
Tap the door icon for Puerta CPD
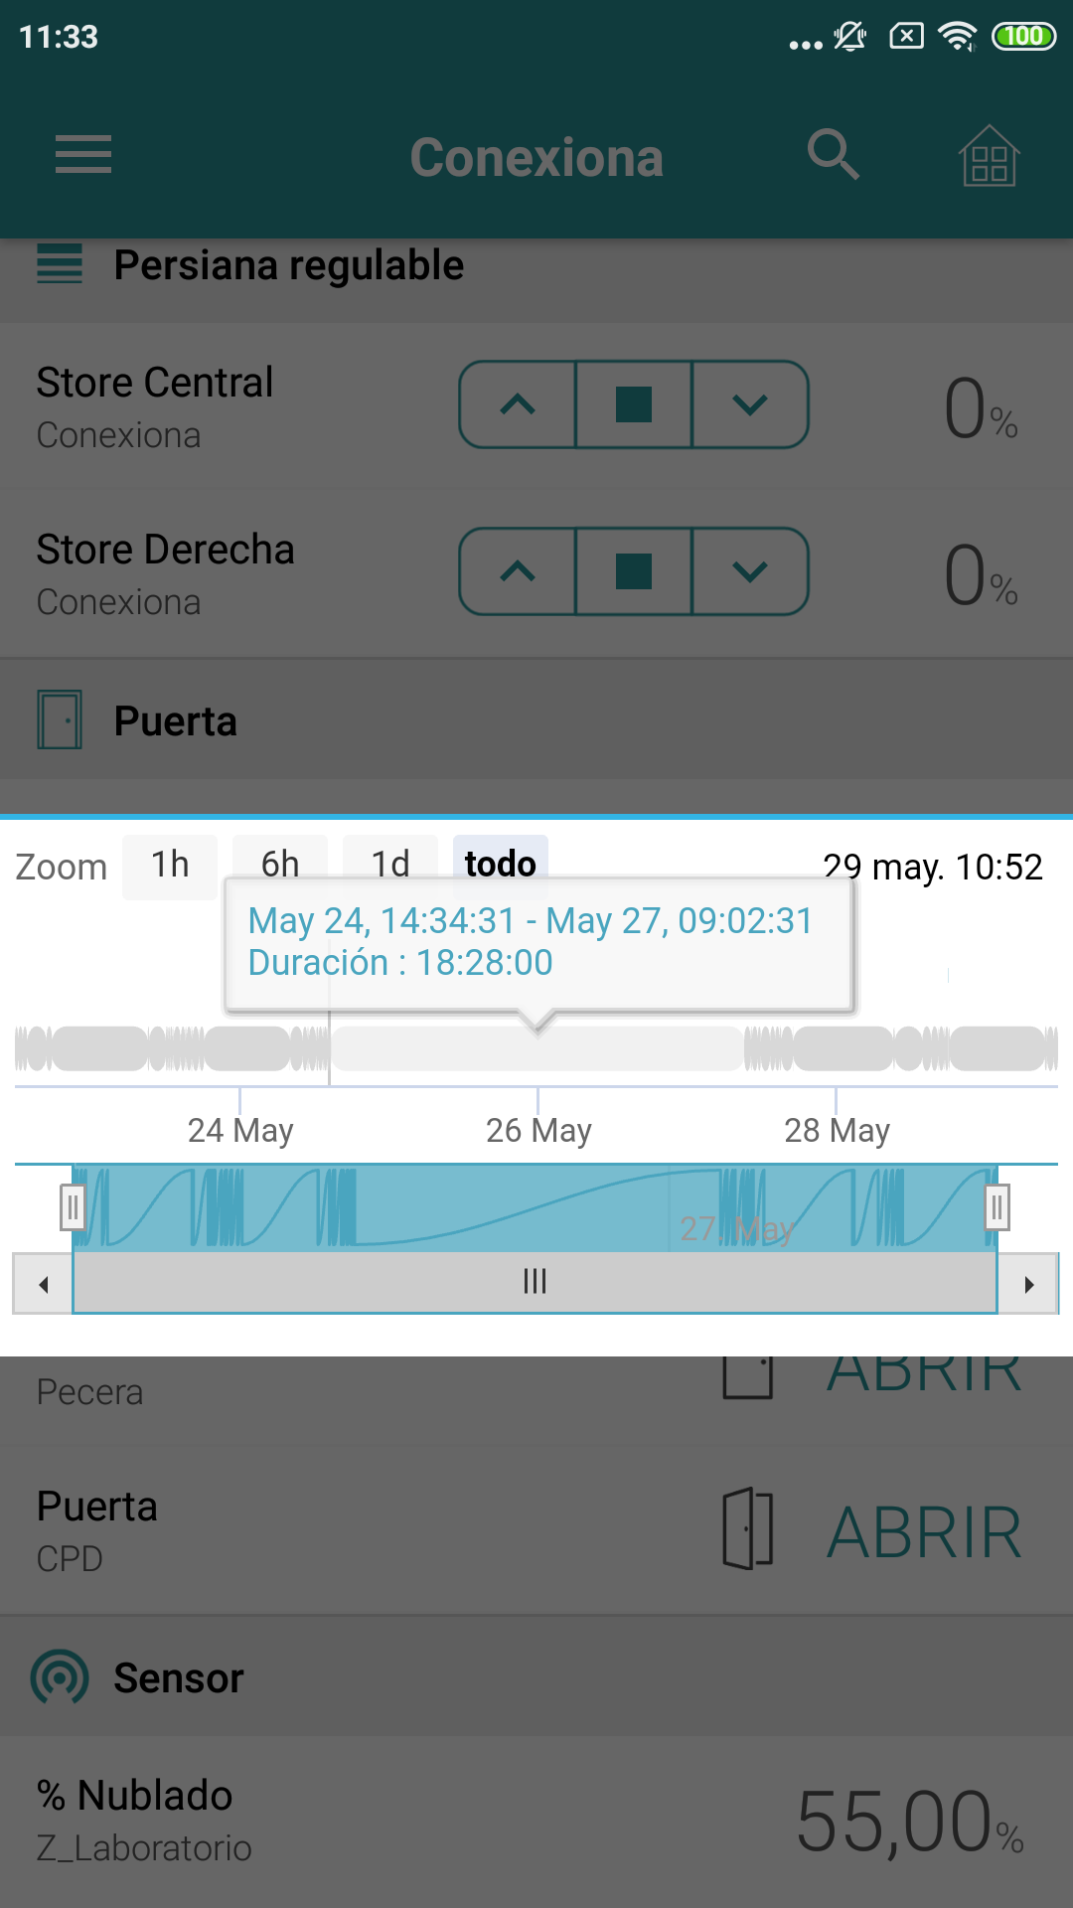pyautogui.click(x=748, y=1529)
